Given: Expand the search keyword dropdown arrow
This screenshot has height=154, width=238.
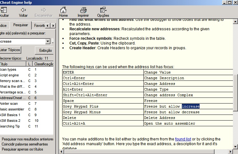Looking at the screenshot, I should pos(48,41).
